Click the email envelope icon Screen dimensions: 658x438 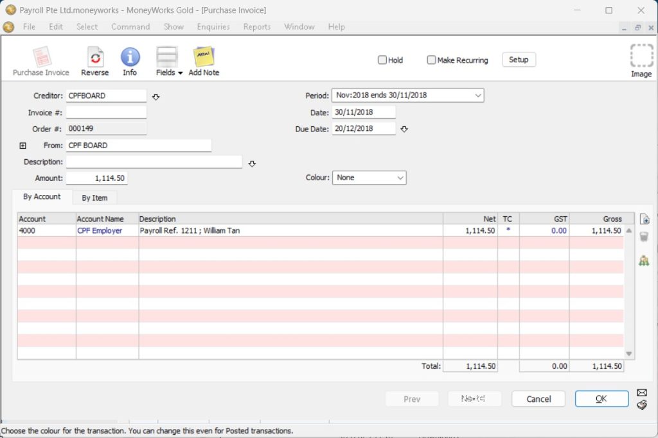click(x=641, y=392)
